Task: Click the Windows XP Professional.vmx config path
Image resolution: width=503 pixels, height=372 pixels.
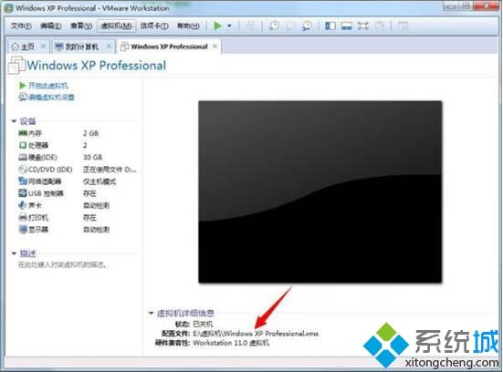Action: (256, 334)
